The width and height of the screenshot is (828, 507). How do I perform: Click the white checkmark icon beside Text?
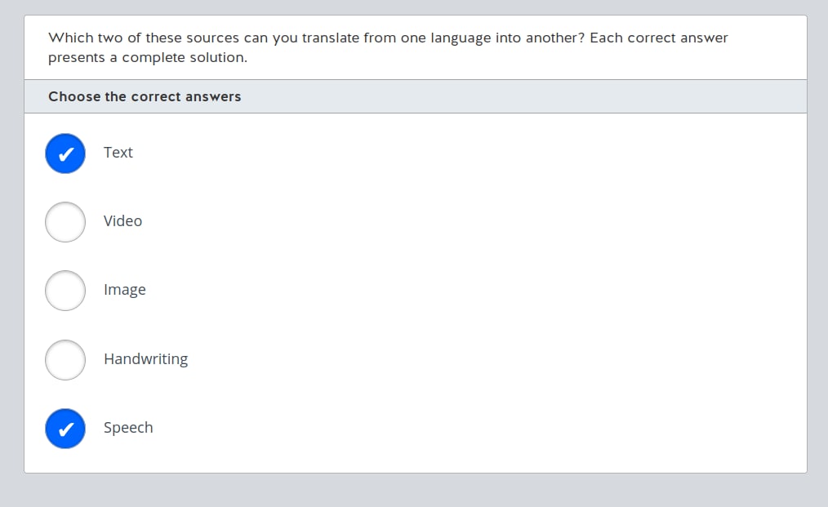(68, 153)
